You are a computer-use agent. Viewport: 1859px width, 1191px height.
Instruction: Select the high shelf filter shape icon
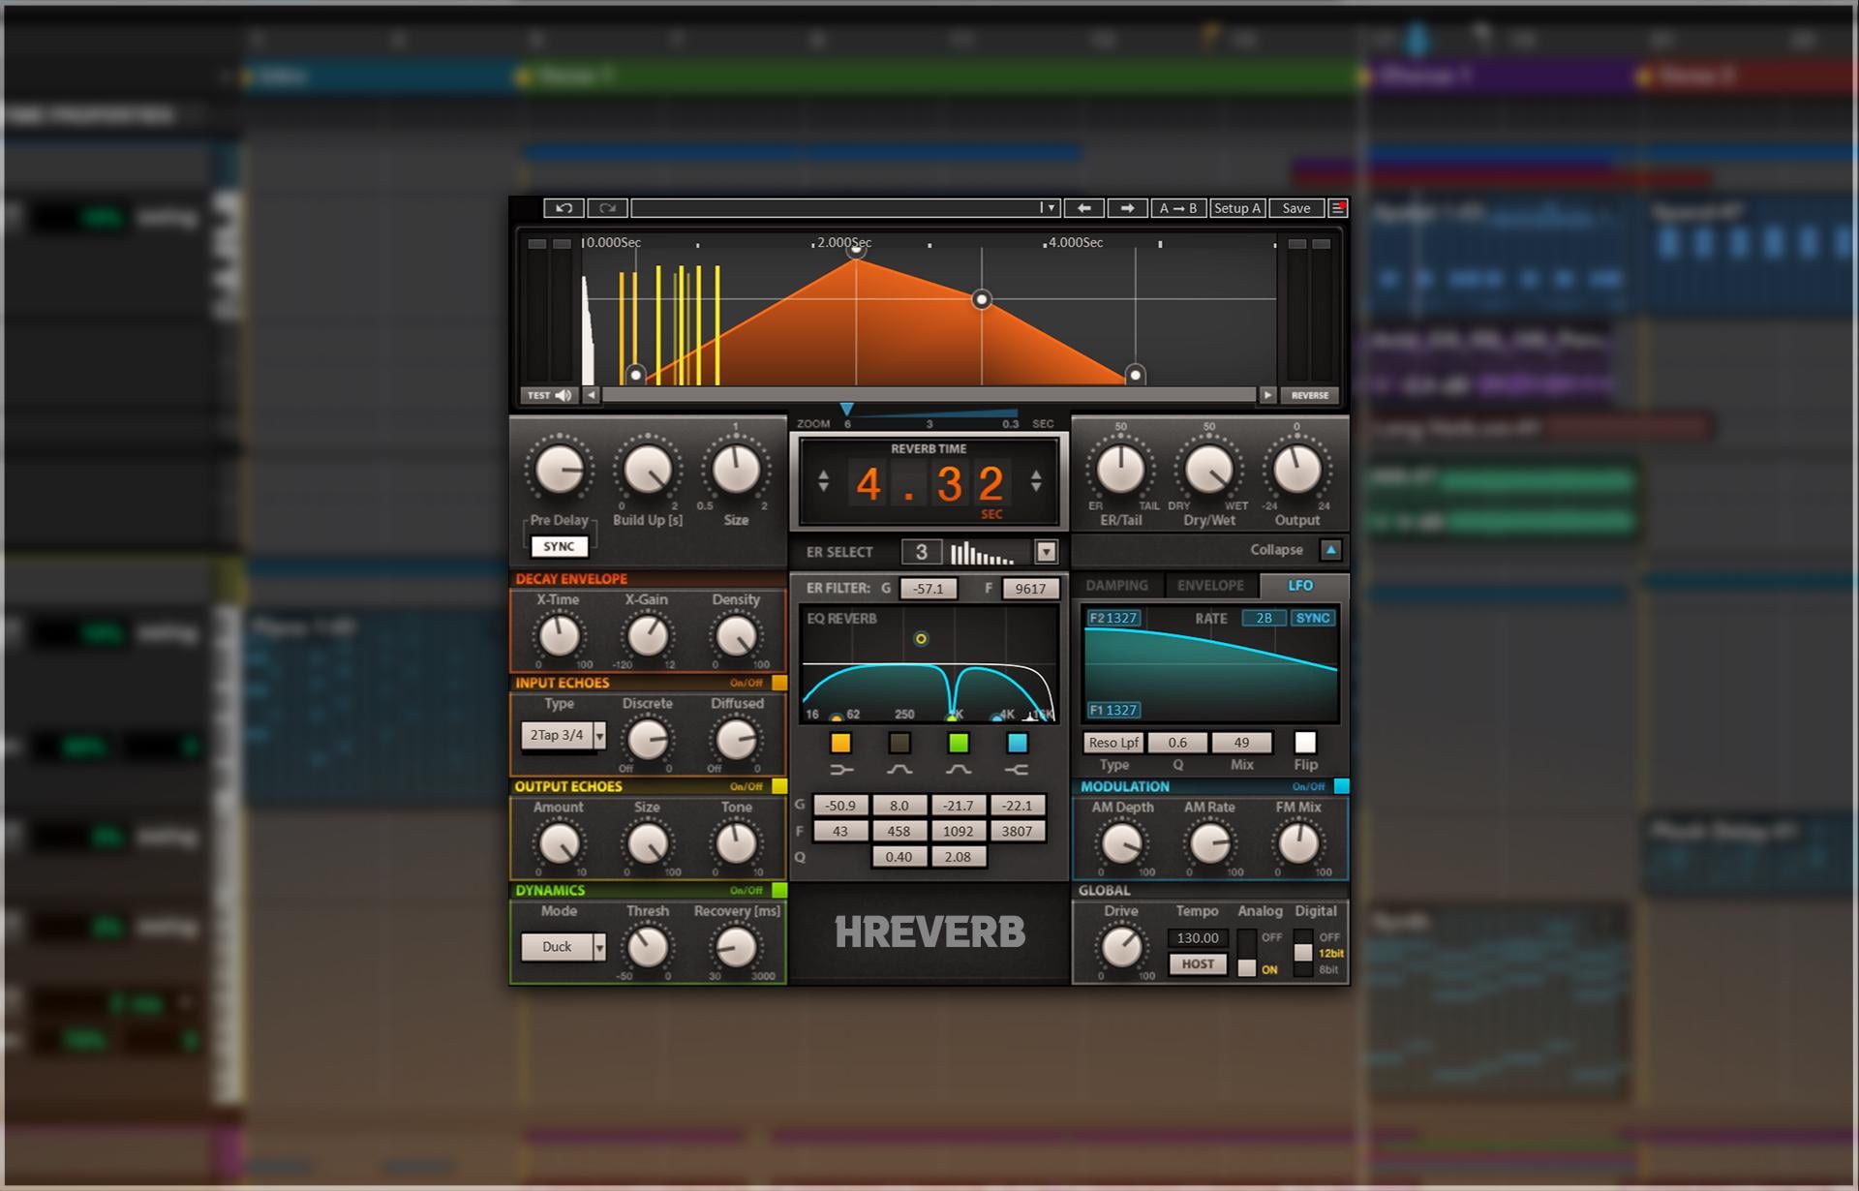point(1017,770)
